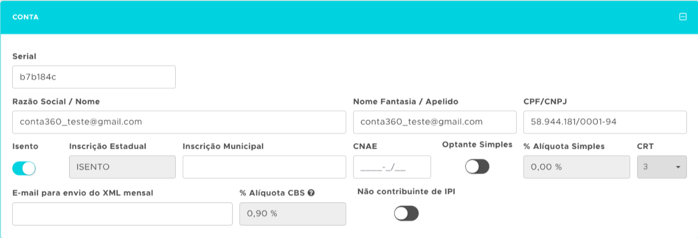Enable the Optante Simples toggle
The width and height of the screenshot is (698, 238).
click(x=477, y=167)
